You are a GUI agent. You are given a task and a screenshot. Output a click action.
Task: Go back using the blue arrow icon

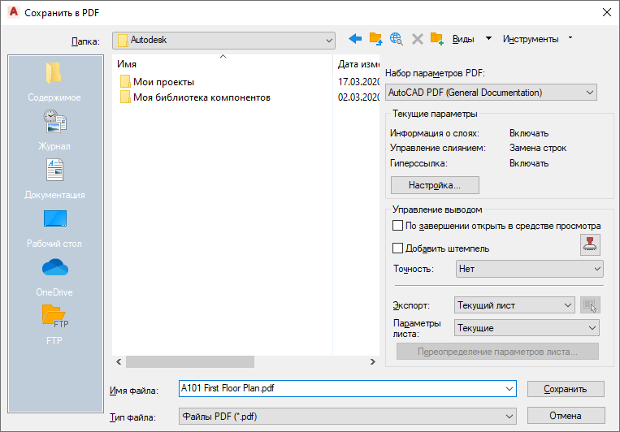click(355, 39)
